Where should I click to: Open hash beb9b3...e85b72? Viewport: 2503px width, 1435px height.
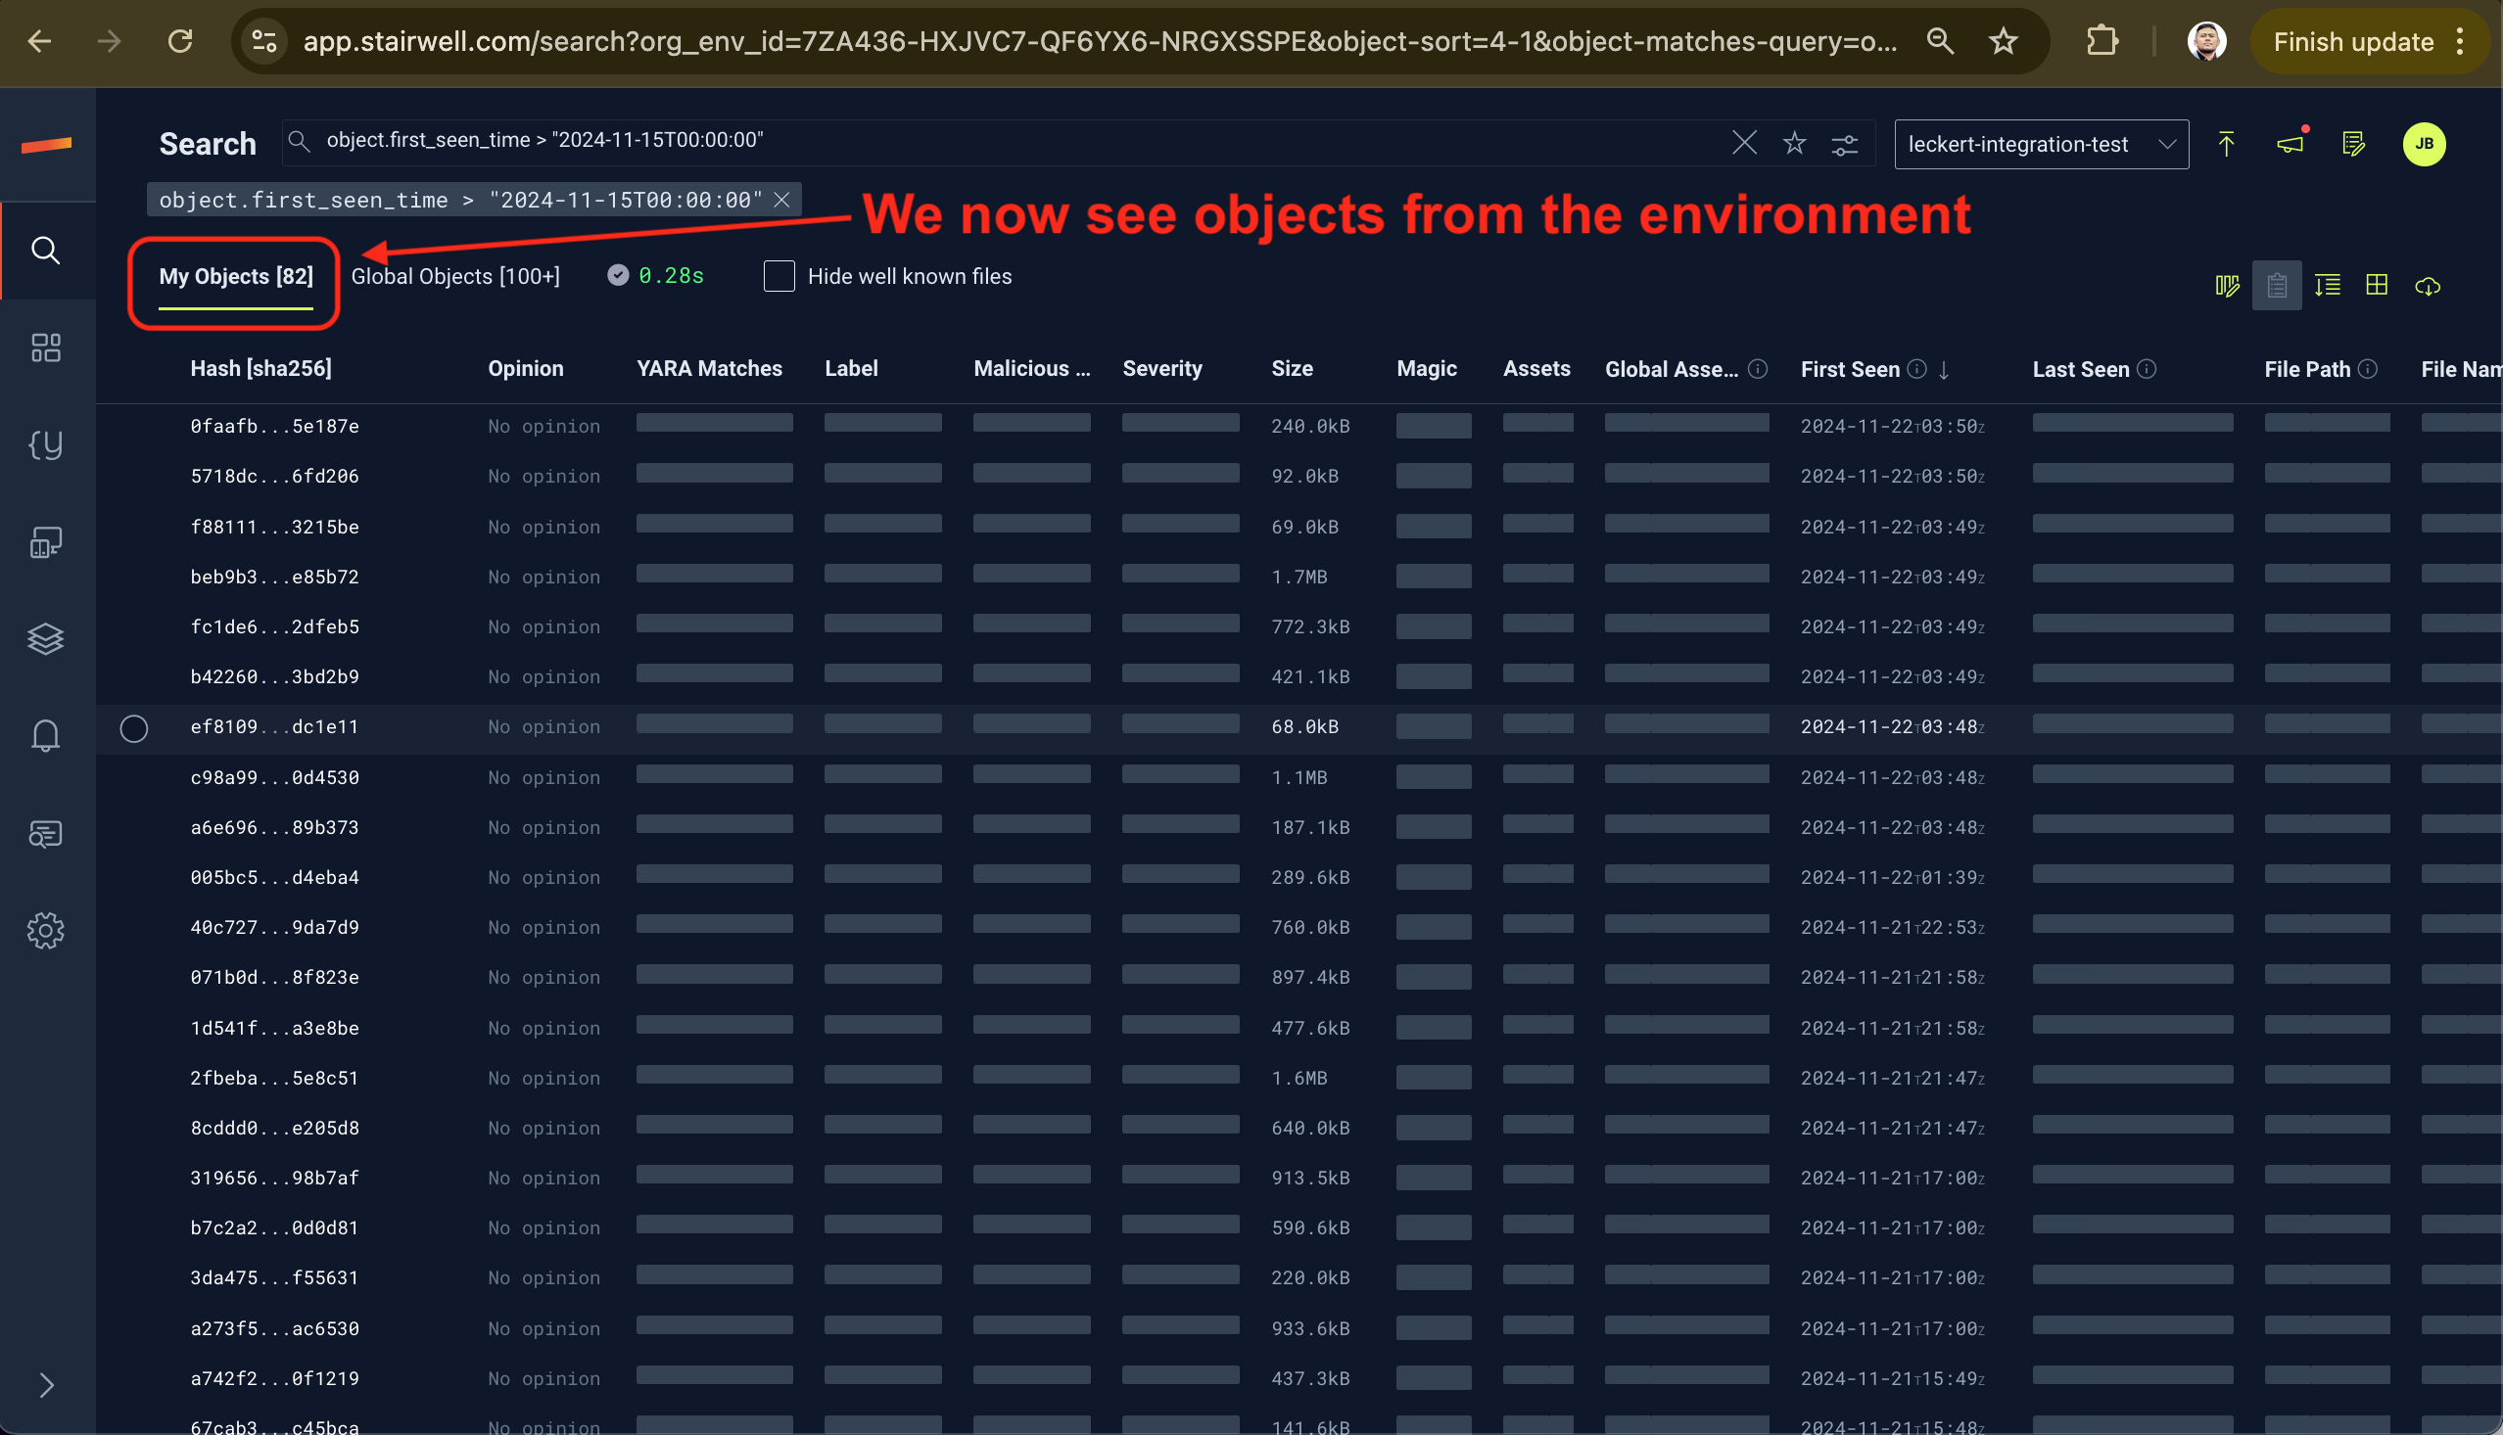click(274, 578)
